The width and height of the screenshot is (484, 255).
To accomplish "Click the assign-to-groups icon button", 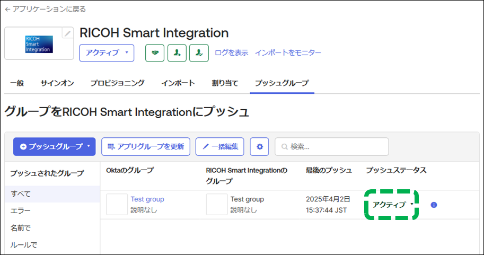I will [x=199, y=53].
